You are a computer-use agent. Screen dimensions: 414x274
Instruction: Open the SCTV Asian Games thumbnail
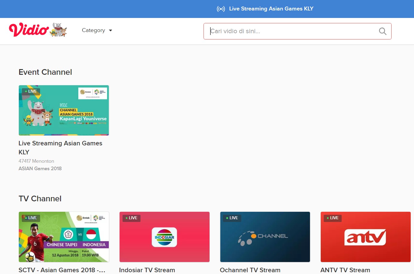coord(64,237)
